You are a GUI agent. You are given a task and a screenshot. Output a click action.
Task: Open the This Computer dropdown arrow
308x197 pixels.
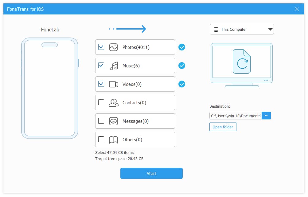(x=270, y=29)
